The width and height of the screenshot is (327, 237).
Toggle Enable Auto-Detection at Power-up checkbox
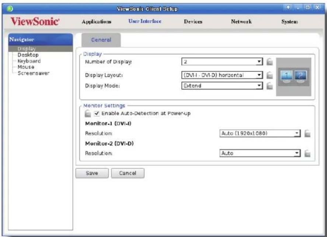97,113
